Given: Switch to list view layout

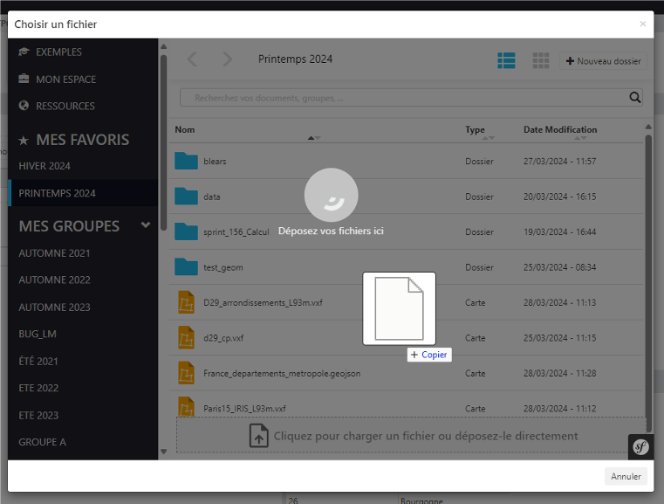Looking at the screenshot, I should (506, 60).
